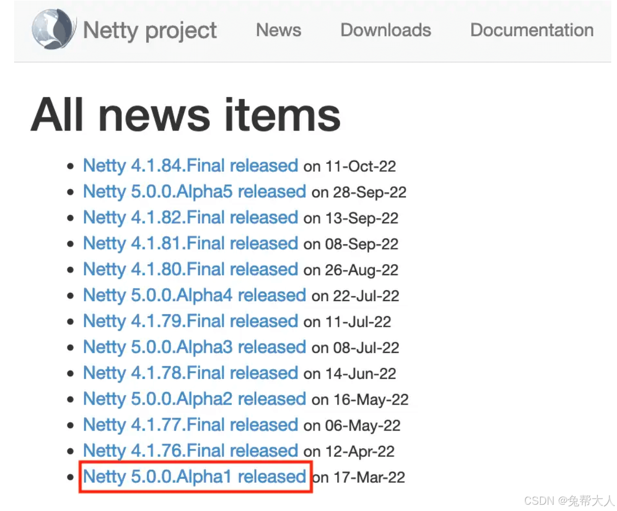
Task: Click the Netty globe logo icon
Action: (53, 30)
